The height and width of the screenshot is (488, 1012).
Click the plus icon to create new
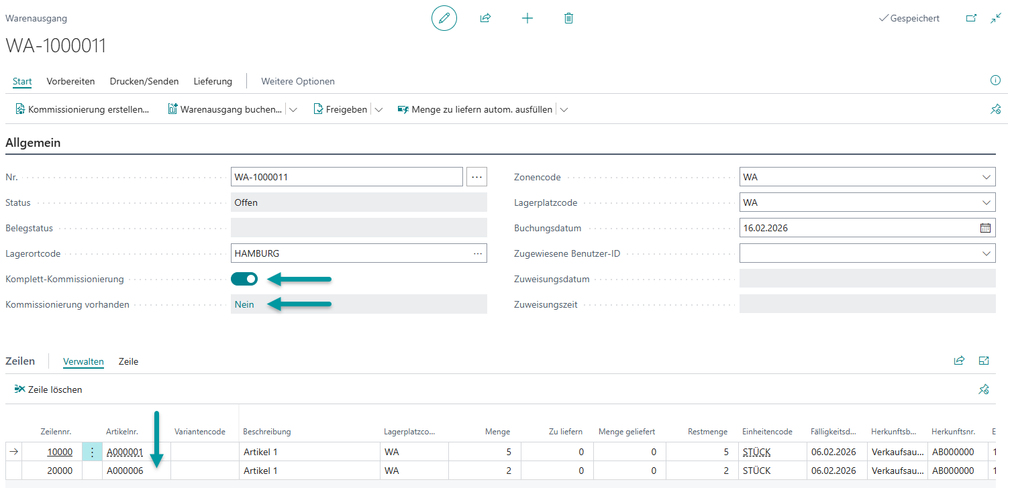[x=527, y=19]
